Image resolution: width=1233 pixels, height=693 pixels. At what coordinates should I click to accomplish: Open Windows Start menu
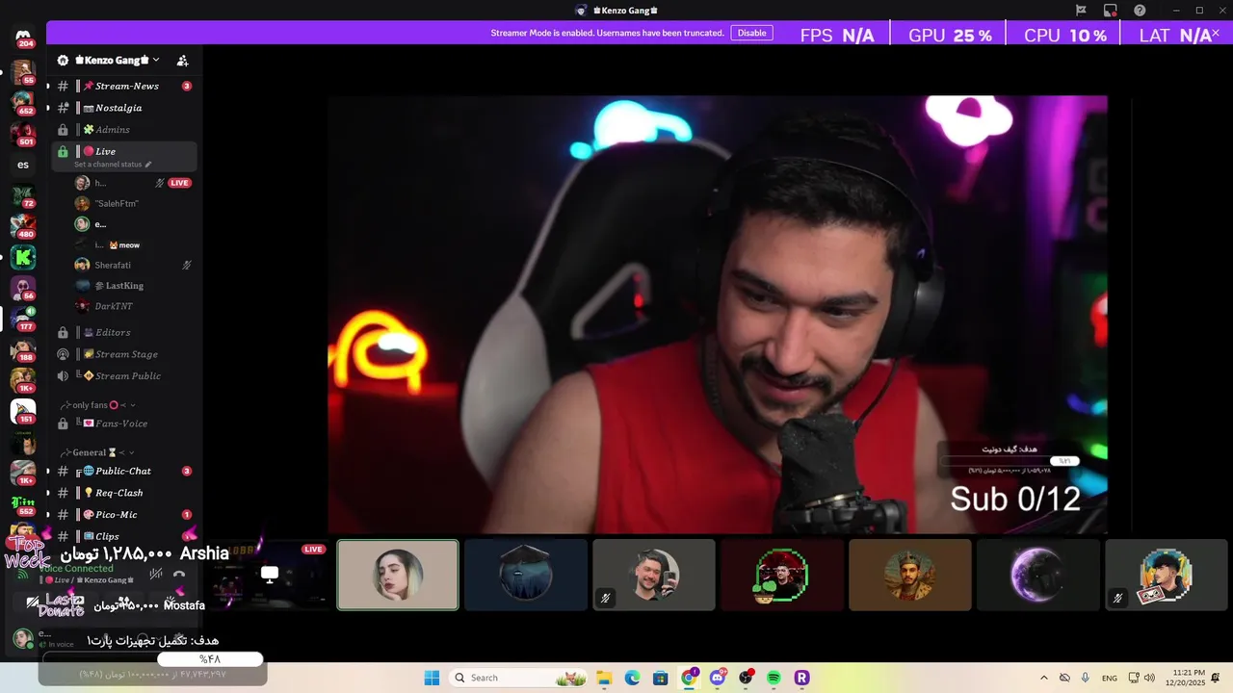click(x=432, y=678)
